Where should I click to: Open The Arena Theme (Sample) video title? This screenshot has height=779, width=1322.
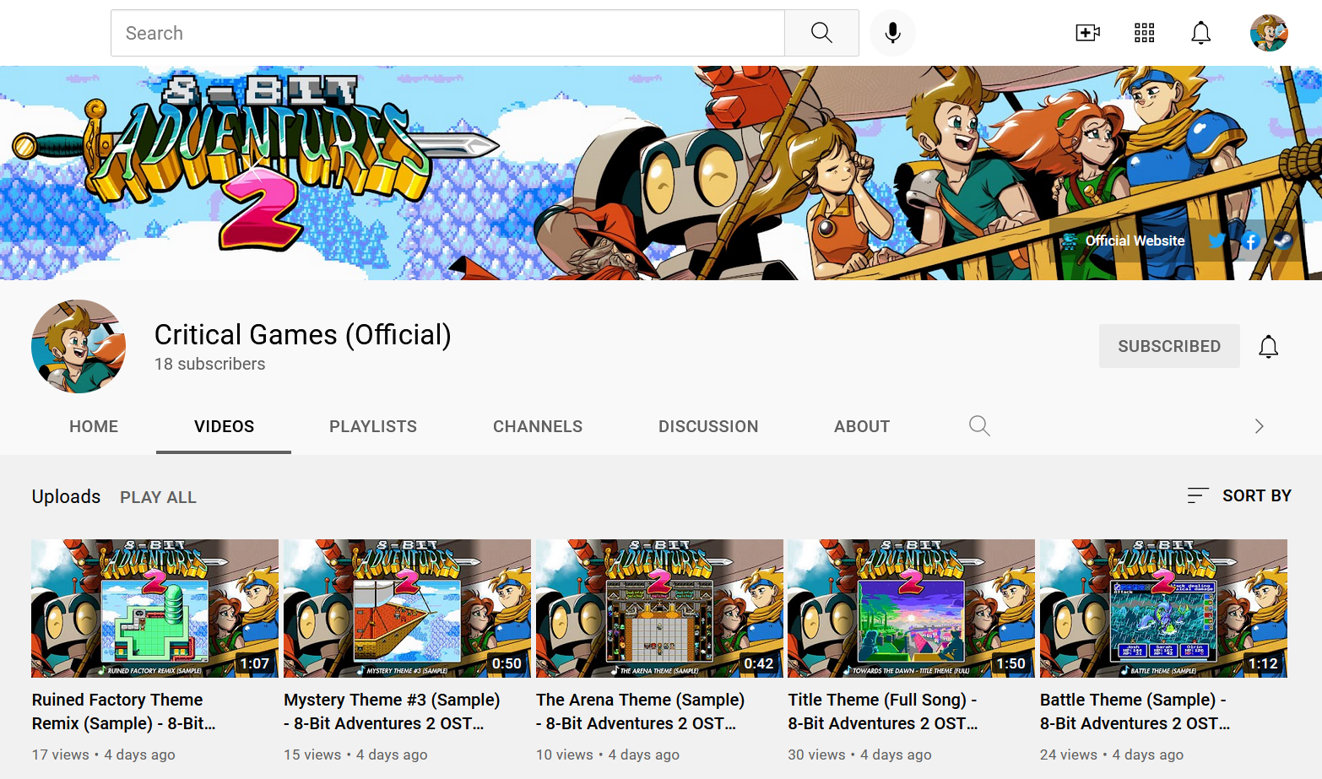click(x=640, y=711)
